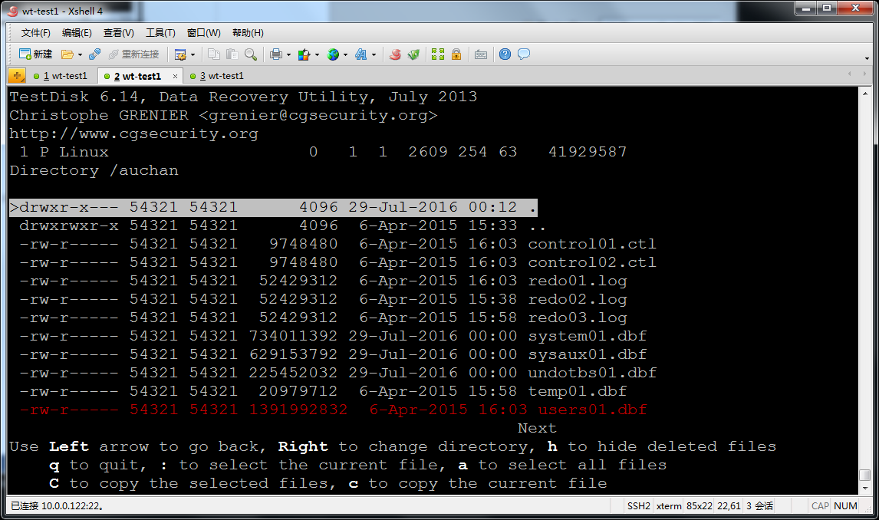Click the color scheme icon

304,54
